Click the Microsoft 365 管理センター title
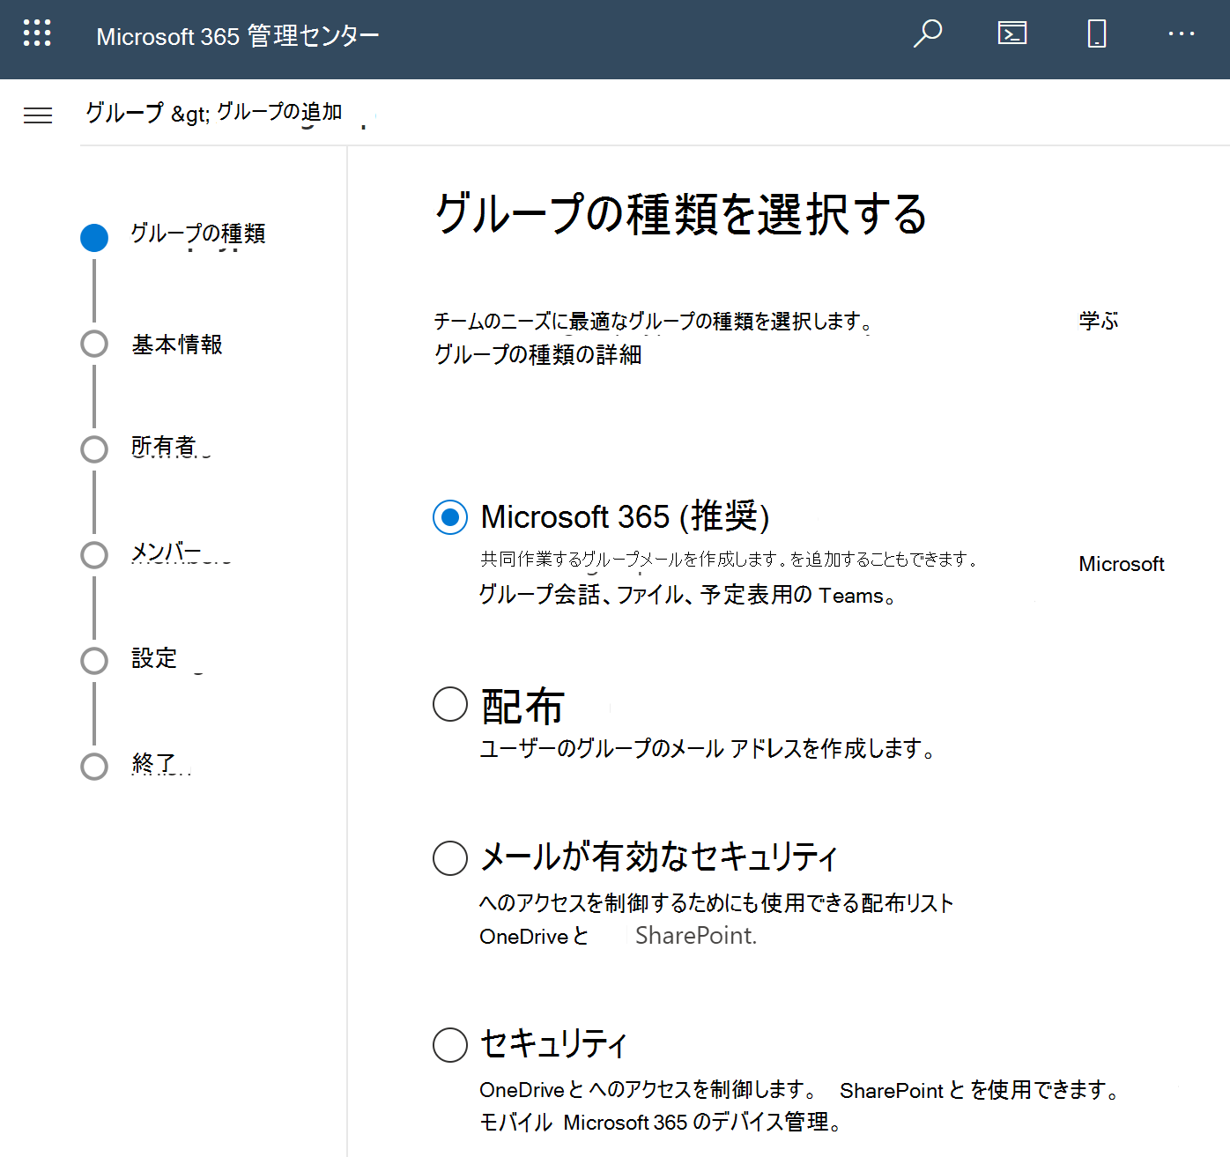 (x=238, y=36)
